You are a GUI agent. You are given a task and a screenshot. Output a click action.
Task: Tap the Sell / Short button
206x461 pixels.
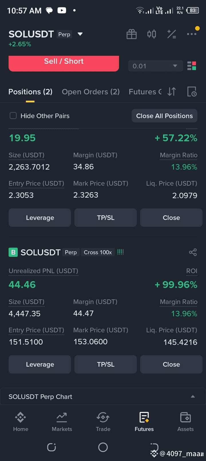[x=64, y=63]
